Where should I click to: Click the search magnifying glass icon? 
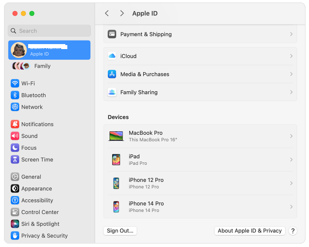coord(14,31)
